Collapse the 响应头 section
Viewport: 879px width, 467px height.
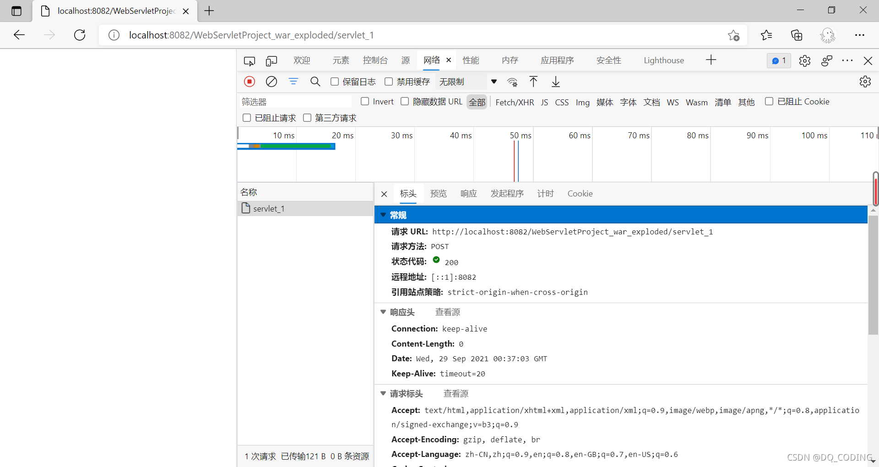click(x=383, y=312)
